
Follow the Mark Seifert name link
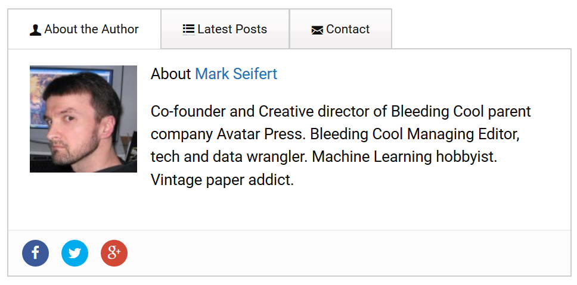[x=236, y=74]
